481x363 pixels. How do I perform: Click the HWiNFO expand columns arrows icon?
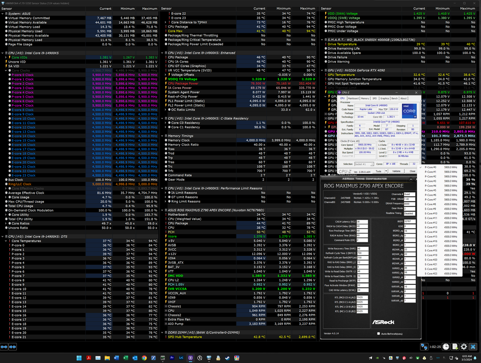[x=4, y=347]
